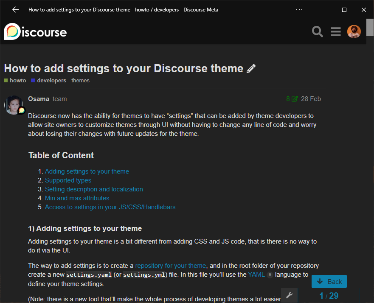Open the three-dots window options menu
374x303 pixels.
tap(299, 9)
